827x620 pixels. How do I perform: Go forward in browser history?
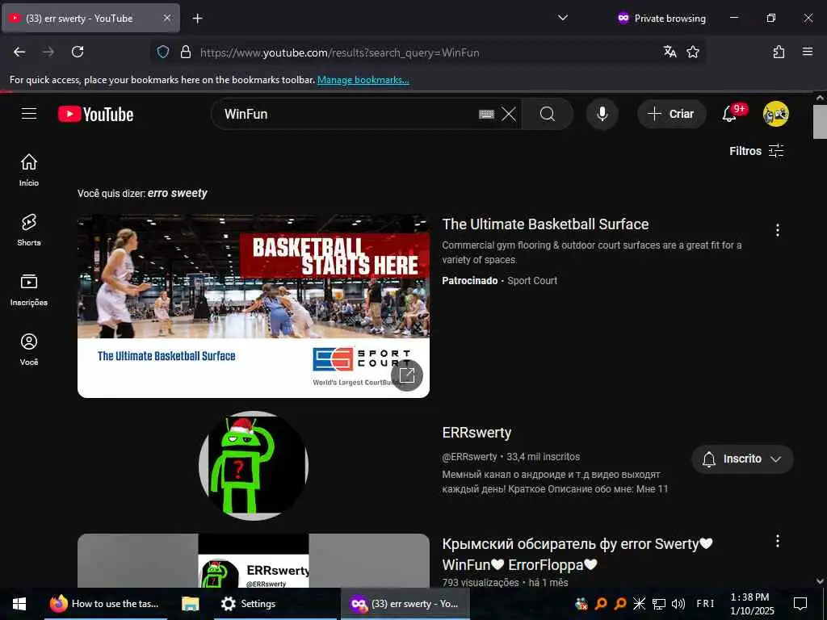tap(48, 52)
